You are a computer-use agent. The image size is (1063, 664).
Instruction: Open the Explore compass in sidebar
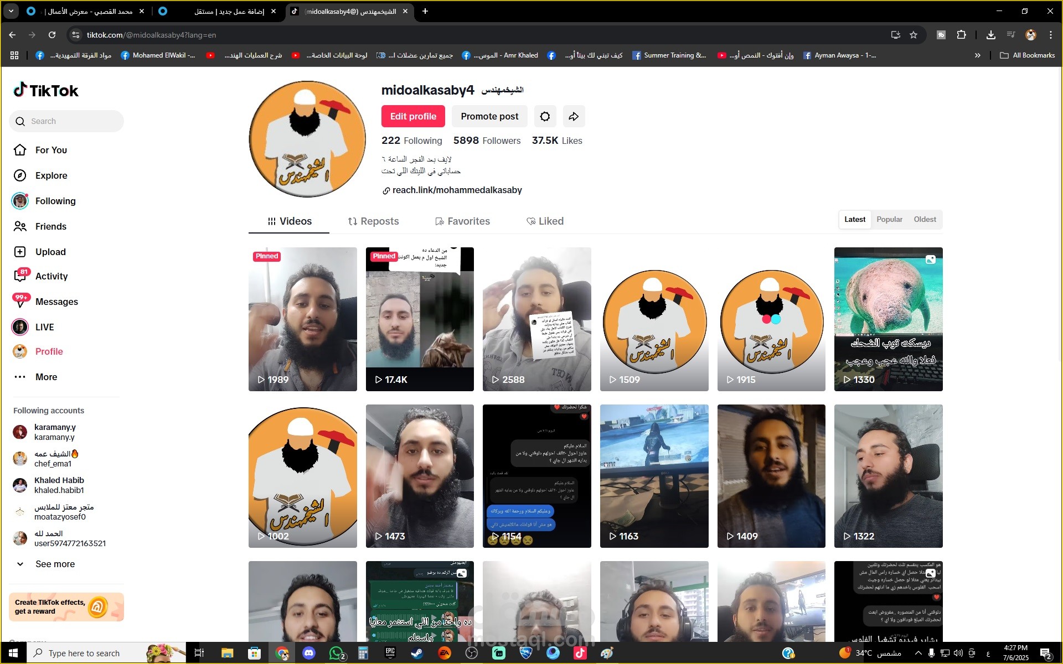coord(51,175)
